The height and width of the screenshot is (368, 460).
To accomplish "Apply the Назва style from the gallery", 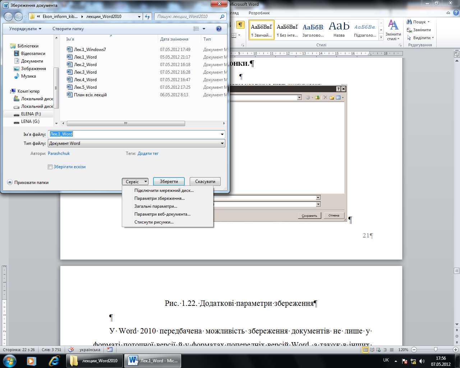I will tap(339, 29).
